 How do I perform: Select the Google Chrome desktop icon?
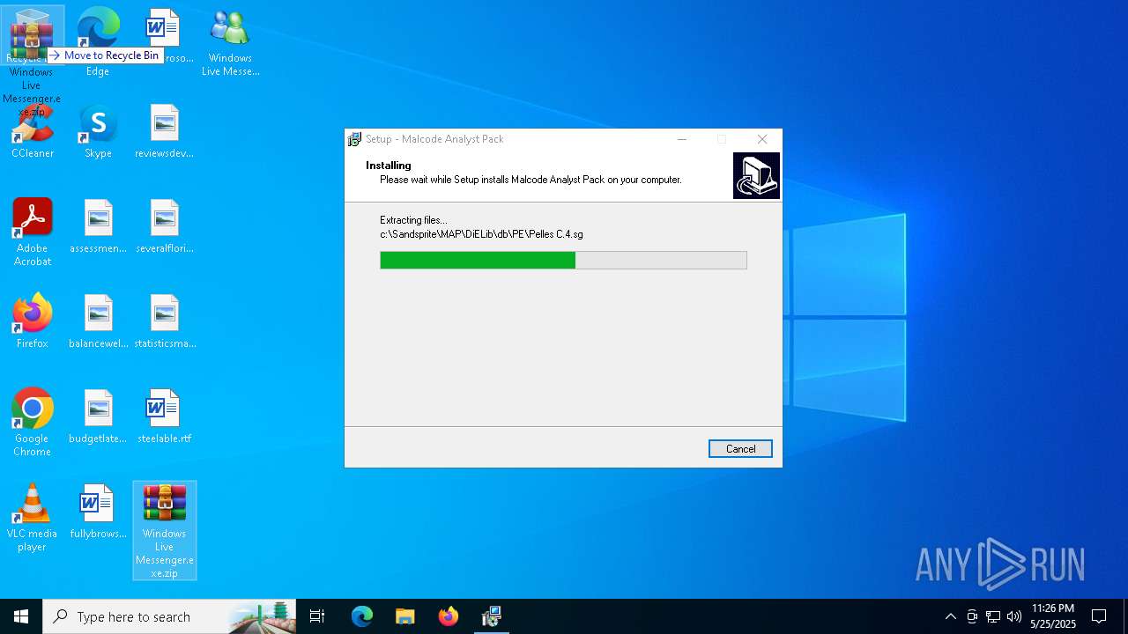tap(33, 423)
